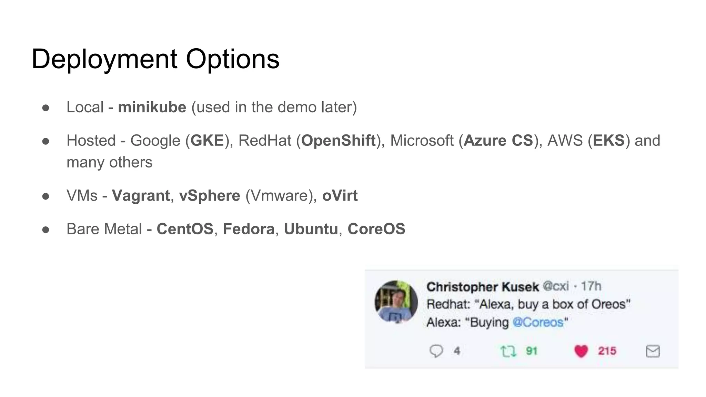Like the tweet with heart icon
The height and width of the screenshot is (397, 706).
581,351
